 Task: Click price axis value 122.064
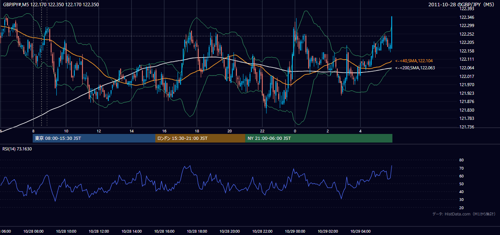coord(466,68)
